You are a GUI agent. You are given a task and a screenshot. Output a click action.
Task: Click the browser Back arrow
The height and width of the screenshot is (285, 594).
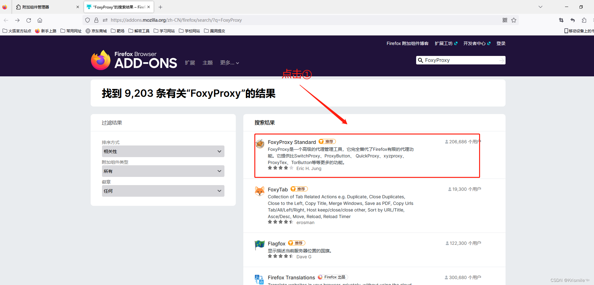(x=6, y=20)
